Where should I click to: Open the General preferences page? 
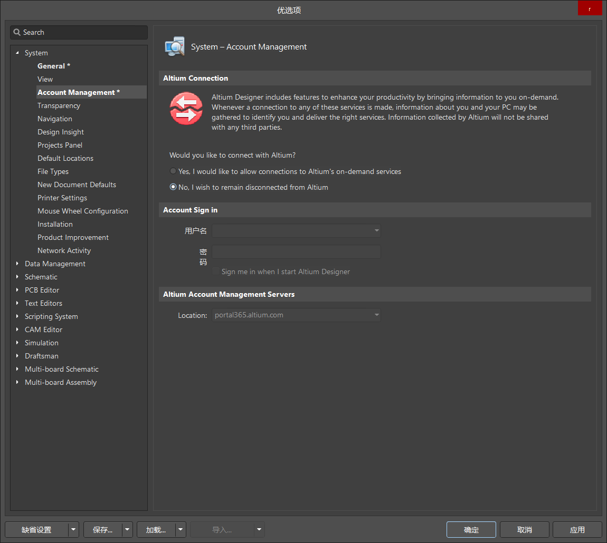(x=54, y=66)
